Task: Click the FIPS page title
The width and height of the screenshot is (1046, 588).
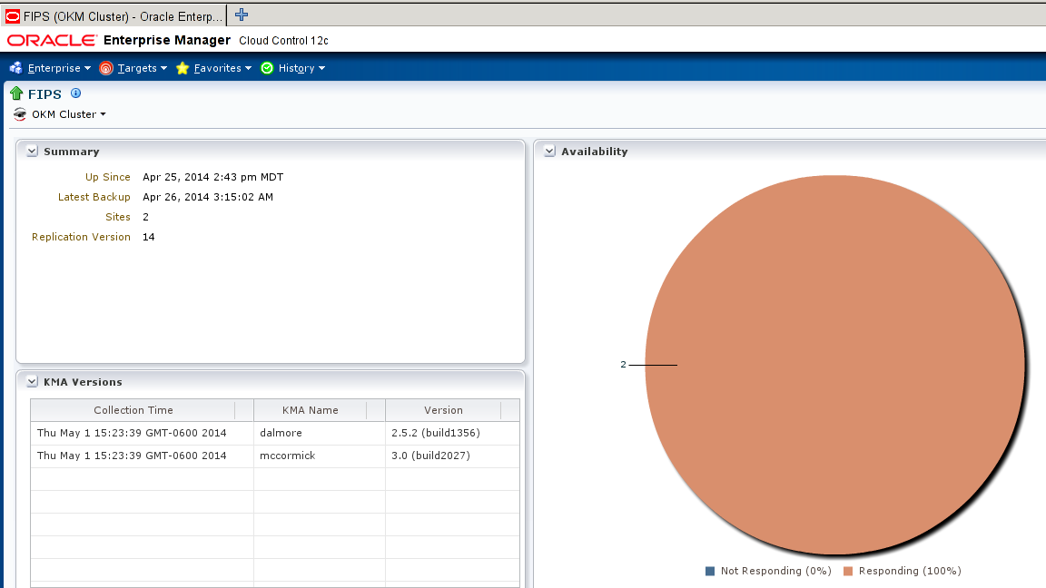Action: coord(44,94)
